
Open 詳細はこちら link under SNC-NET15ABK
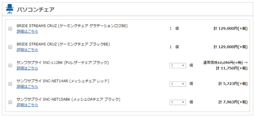coord(27,105)
